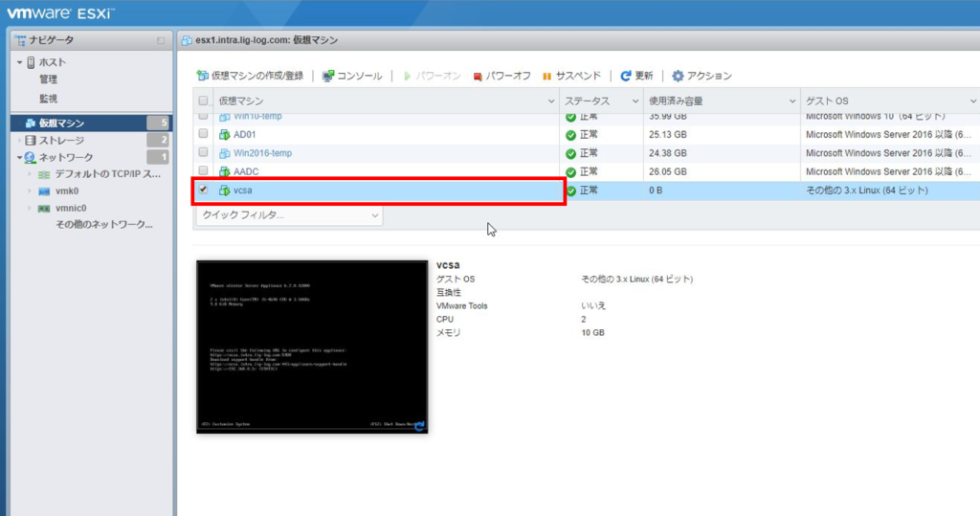Click the 26.05 GB capacity cell

click(667, 171)
